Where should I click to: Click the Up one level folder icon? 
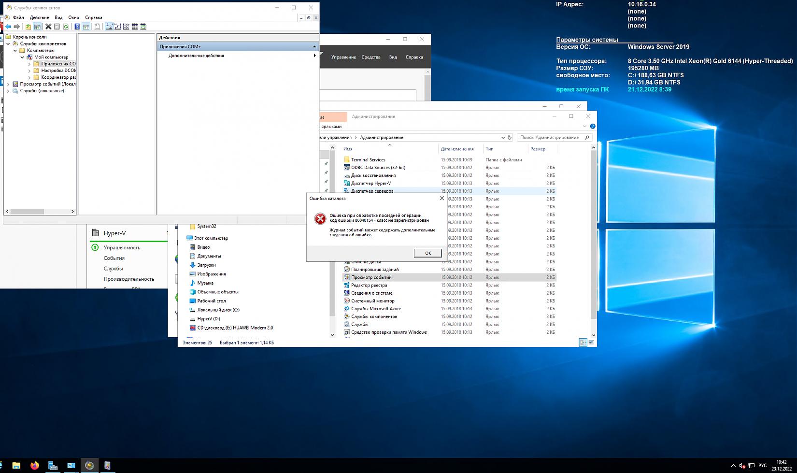click(28, 27)
